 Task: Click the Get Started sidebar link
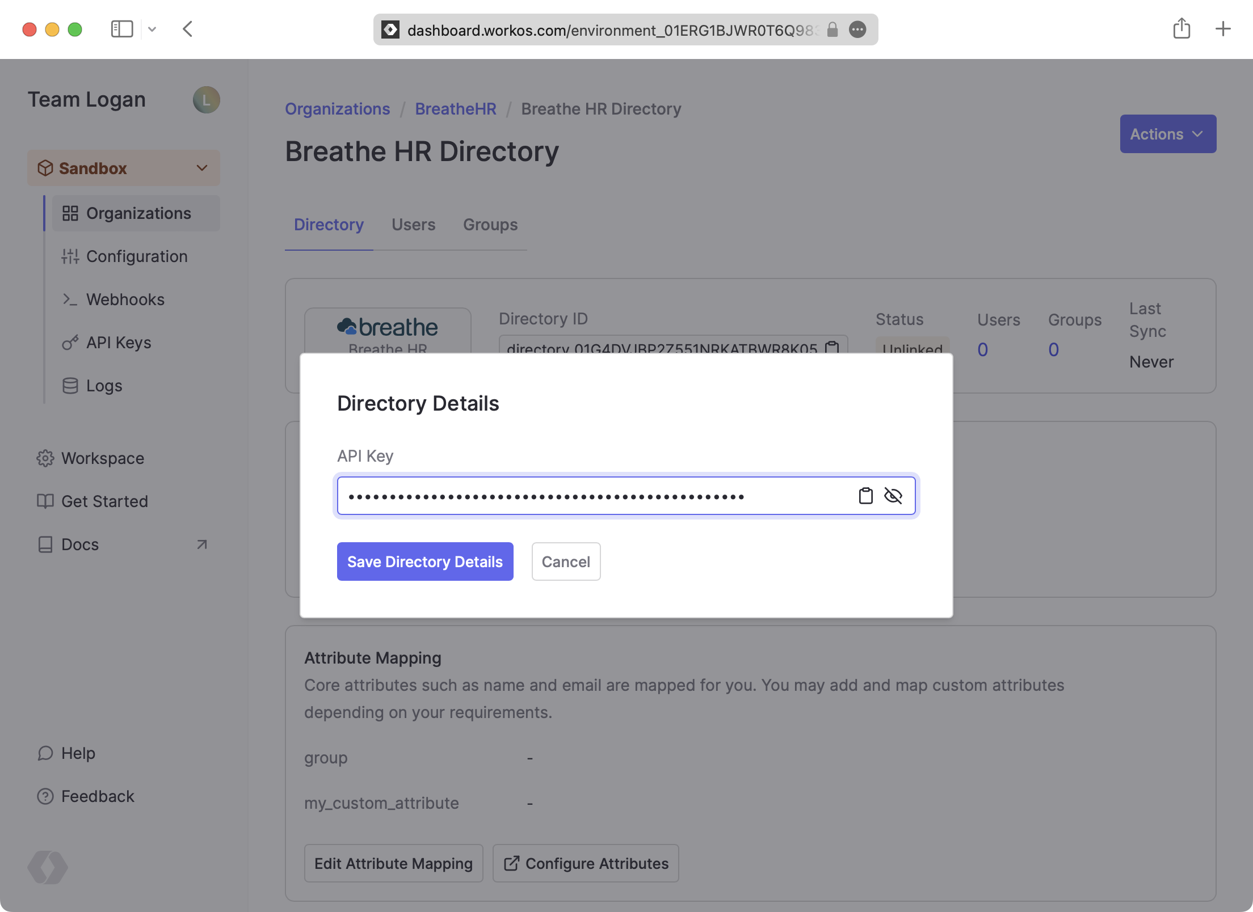[104, 501]
